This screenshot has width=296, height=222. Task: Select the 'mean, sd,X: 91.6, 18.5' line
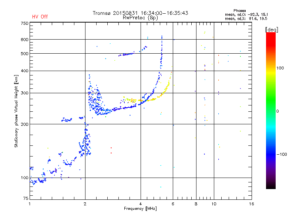(x=246, y=18)
